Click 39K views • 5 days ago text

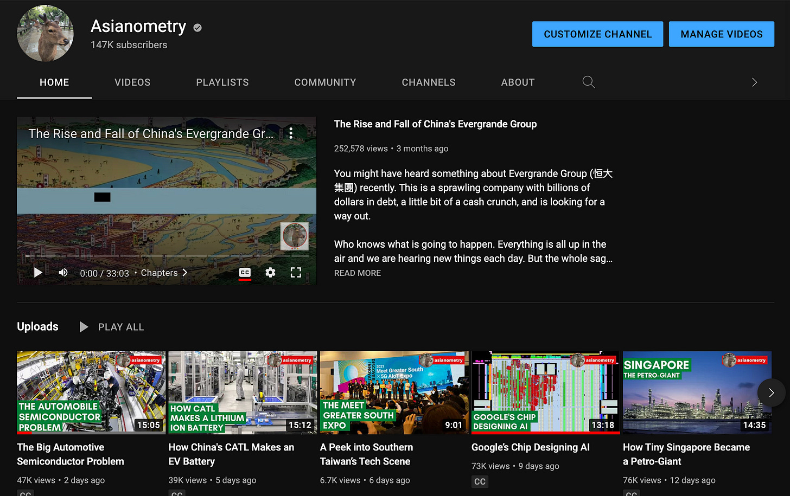pos(212,480)
